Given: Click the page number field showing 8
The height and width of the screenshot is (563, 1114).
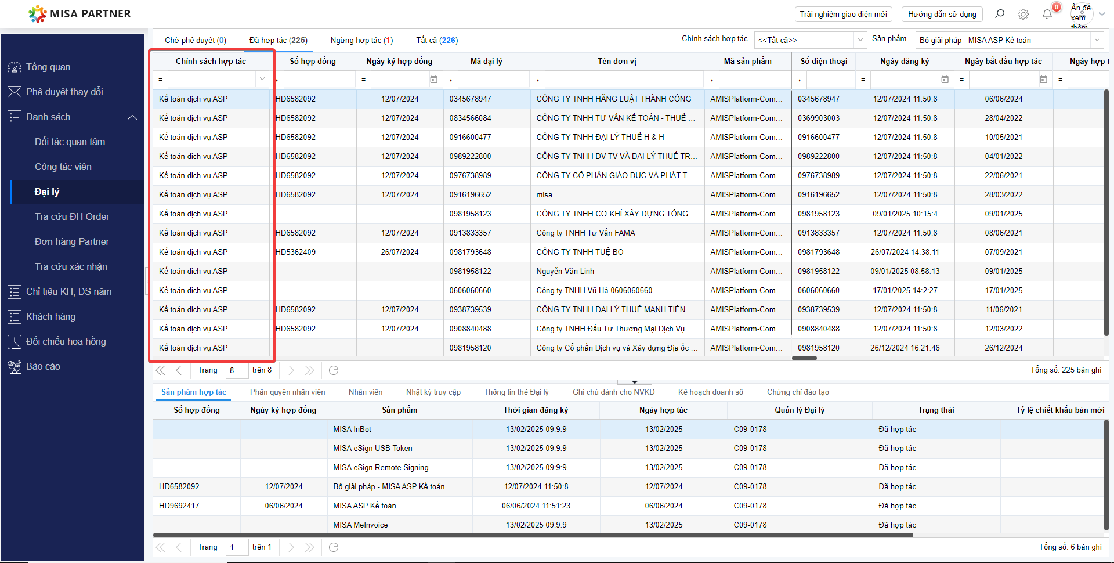Looking at the screenshot, I should (x=237, y=370).
